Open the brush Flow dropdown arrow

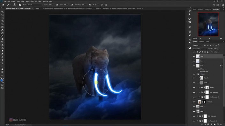click(x=69, y=5)
